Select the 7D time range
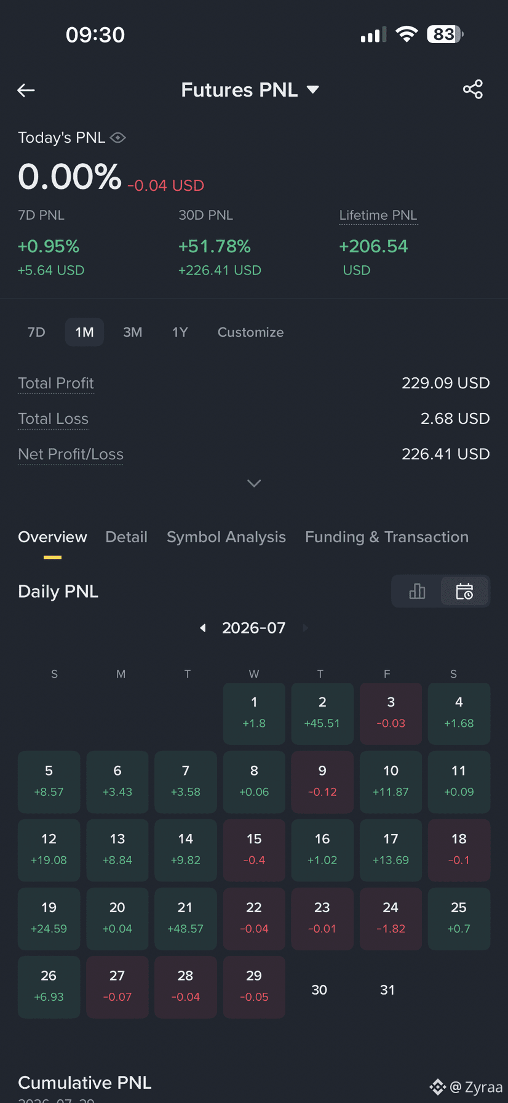 click(36, 332)
